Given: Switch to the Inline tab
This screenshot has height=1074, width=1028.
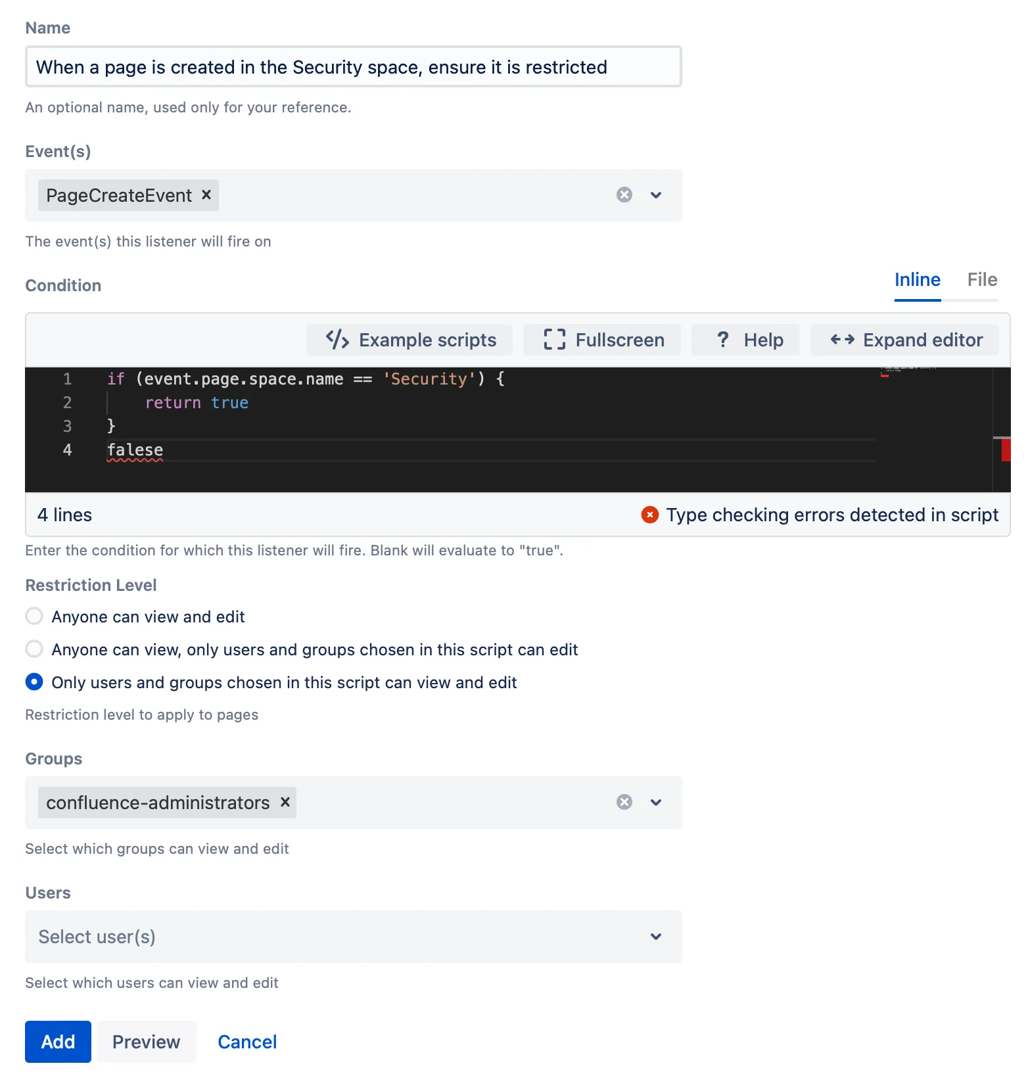Looking at the screenshot, I should (x=918, y=280).
